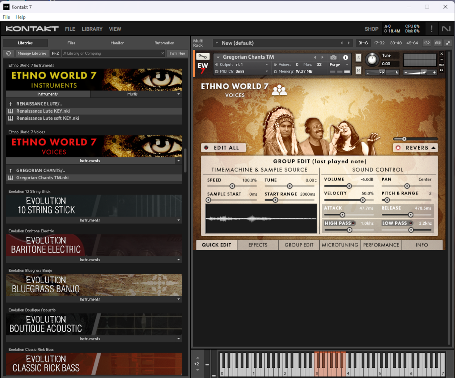Viewport: 455px width, 378px height.
Task: Open the instrument edit wrench icon
Action: [203, 57]
